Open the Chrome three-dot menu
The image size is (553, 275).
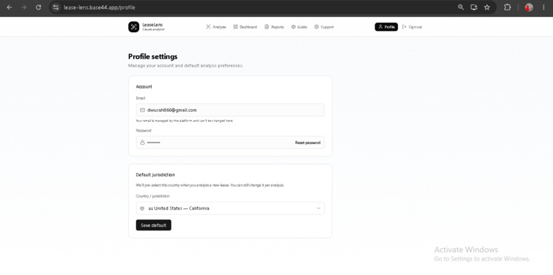543,8
